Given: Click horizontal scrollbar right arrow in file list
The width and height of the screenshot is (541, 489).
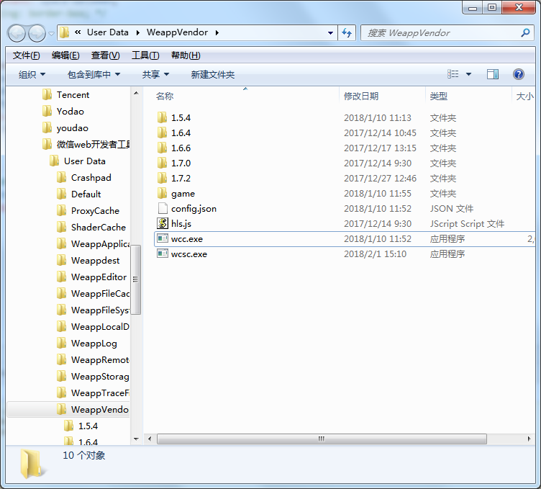Looking at the screenshot, I should click(x=529, y=439).
